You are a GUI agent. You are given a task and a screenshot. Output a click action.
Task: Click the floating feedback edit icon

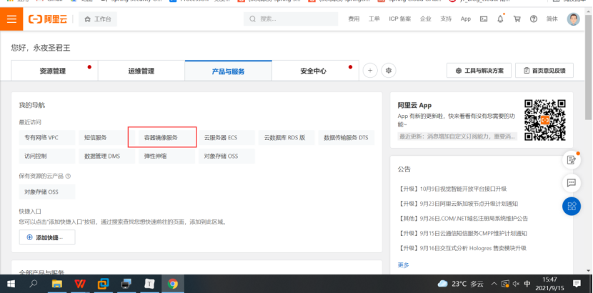[x=572, y=160]
